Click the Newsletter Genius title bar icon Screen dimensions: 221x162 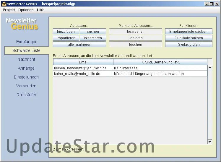[x=4, y=4]
